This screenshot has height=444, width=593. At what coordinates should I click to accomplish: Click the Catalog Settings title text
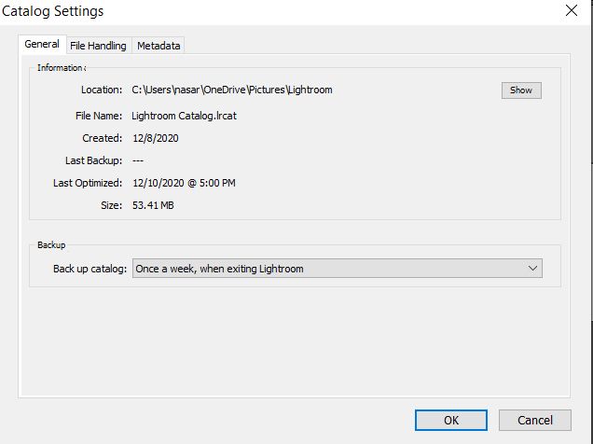click(x=52, y=11)
